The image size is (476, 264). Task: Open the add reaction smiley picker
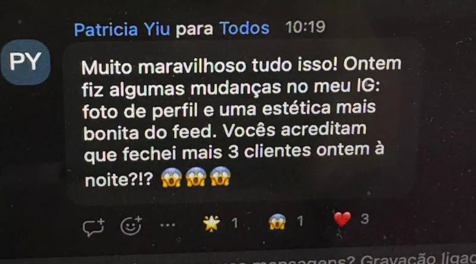(131, 226)
